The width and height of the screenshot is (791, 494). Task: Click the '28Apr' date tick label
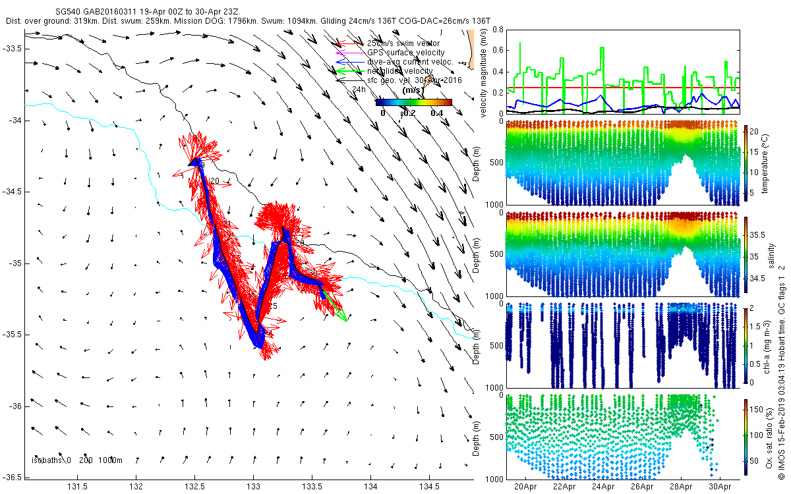tap(681, 487)
